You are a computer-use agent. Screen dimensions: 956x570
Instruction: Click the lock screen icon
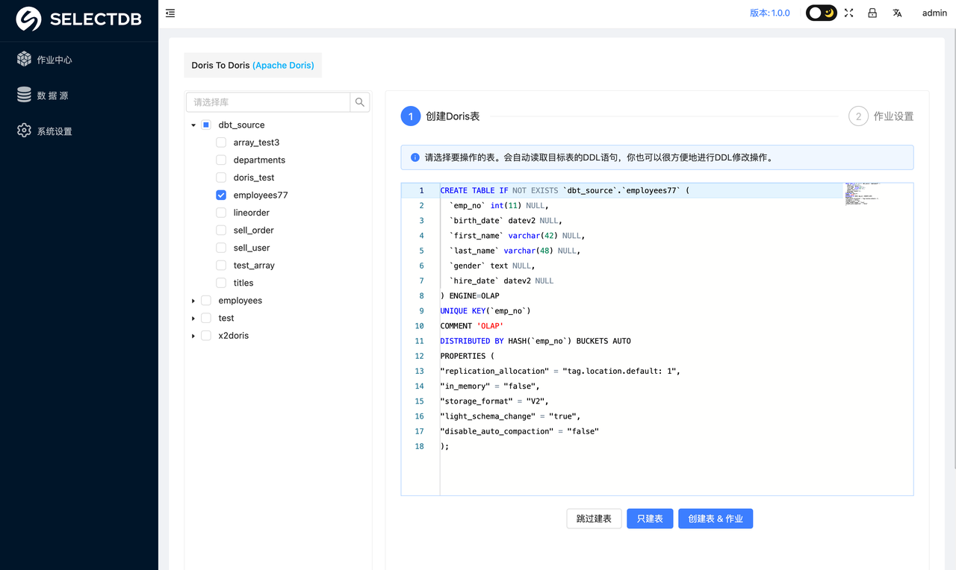(872, 13)
